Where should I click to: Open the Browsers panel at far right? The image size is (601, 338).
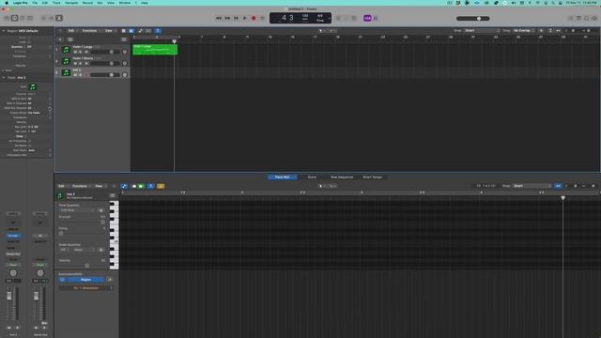coord(594,18)
